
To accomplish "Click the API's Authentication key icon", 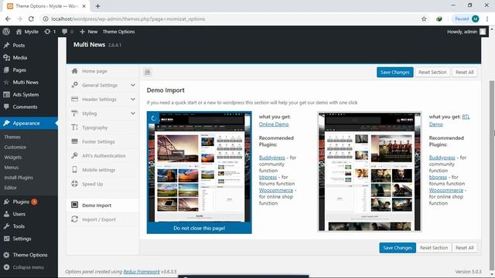I will tap(74, 155).
